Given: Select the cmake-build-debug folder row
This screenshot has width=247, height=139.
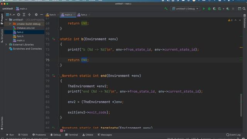Looking at the screenshot, I should point(24,24).
